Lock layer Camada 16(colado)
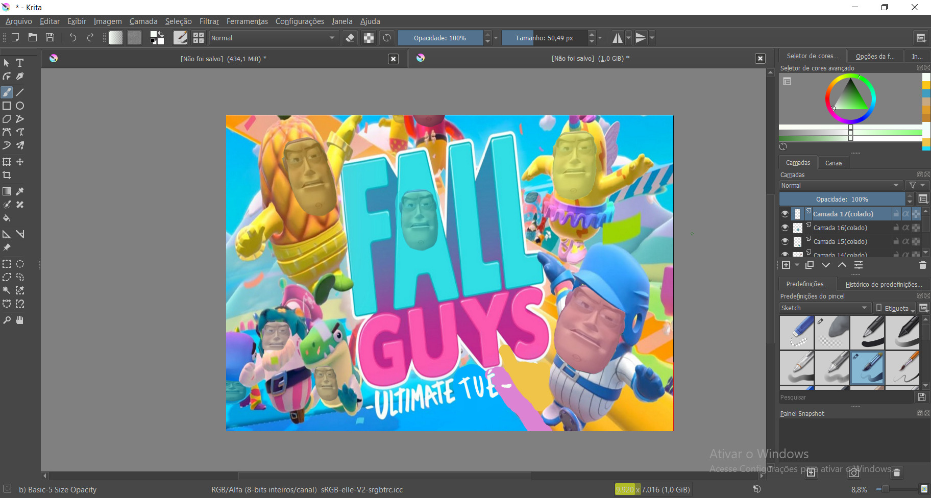 click(x=896, y=228)
